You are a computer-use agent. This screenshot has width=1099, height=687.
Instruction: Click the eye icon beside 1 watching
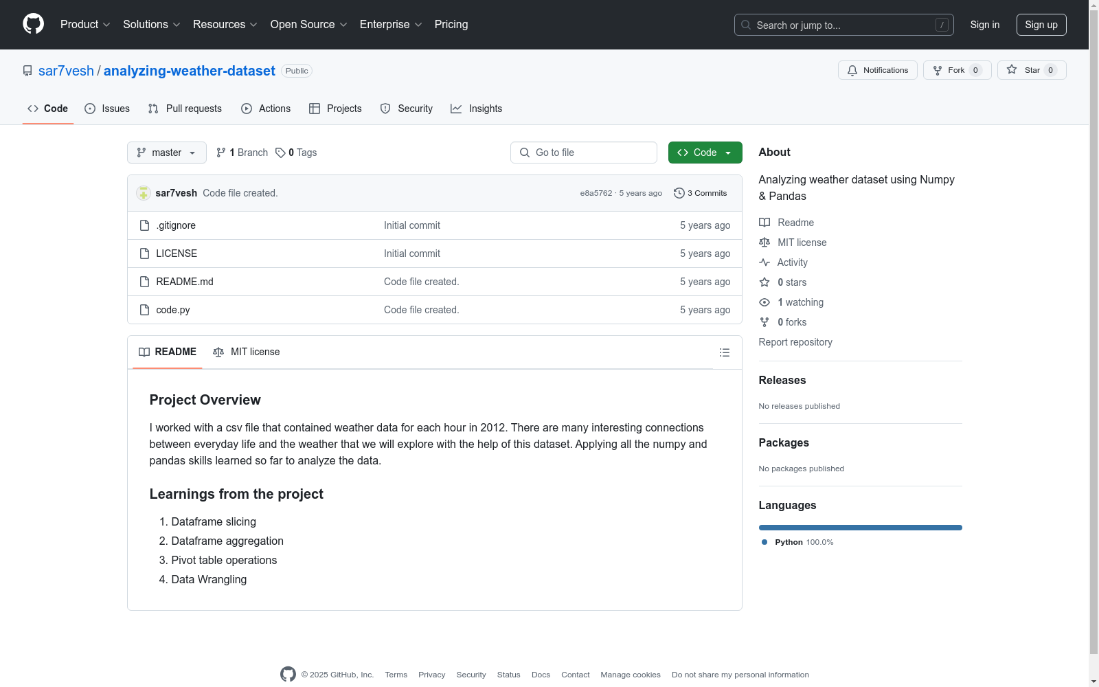click(x=764, y=302)
